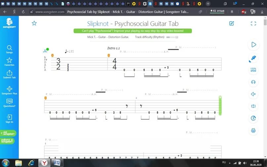Image resolution: width=267 pixels, height=167 pixels.
Task: Focus the address bar www.songsterr.com
Action: point(50,12)
